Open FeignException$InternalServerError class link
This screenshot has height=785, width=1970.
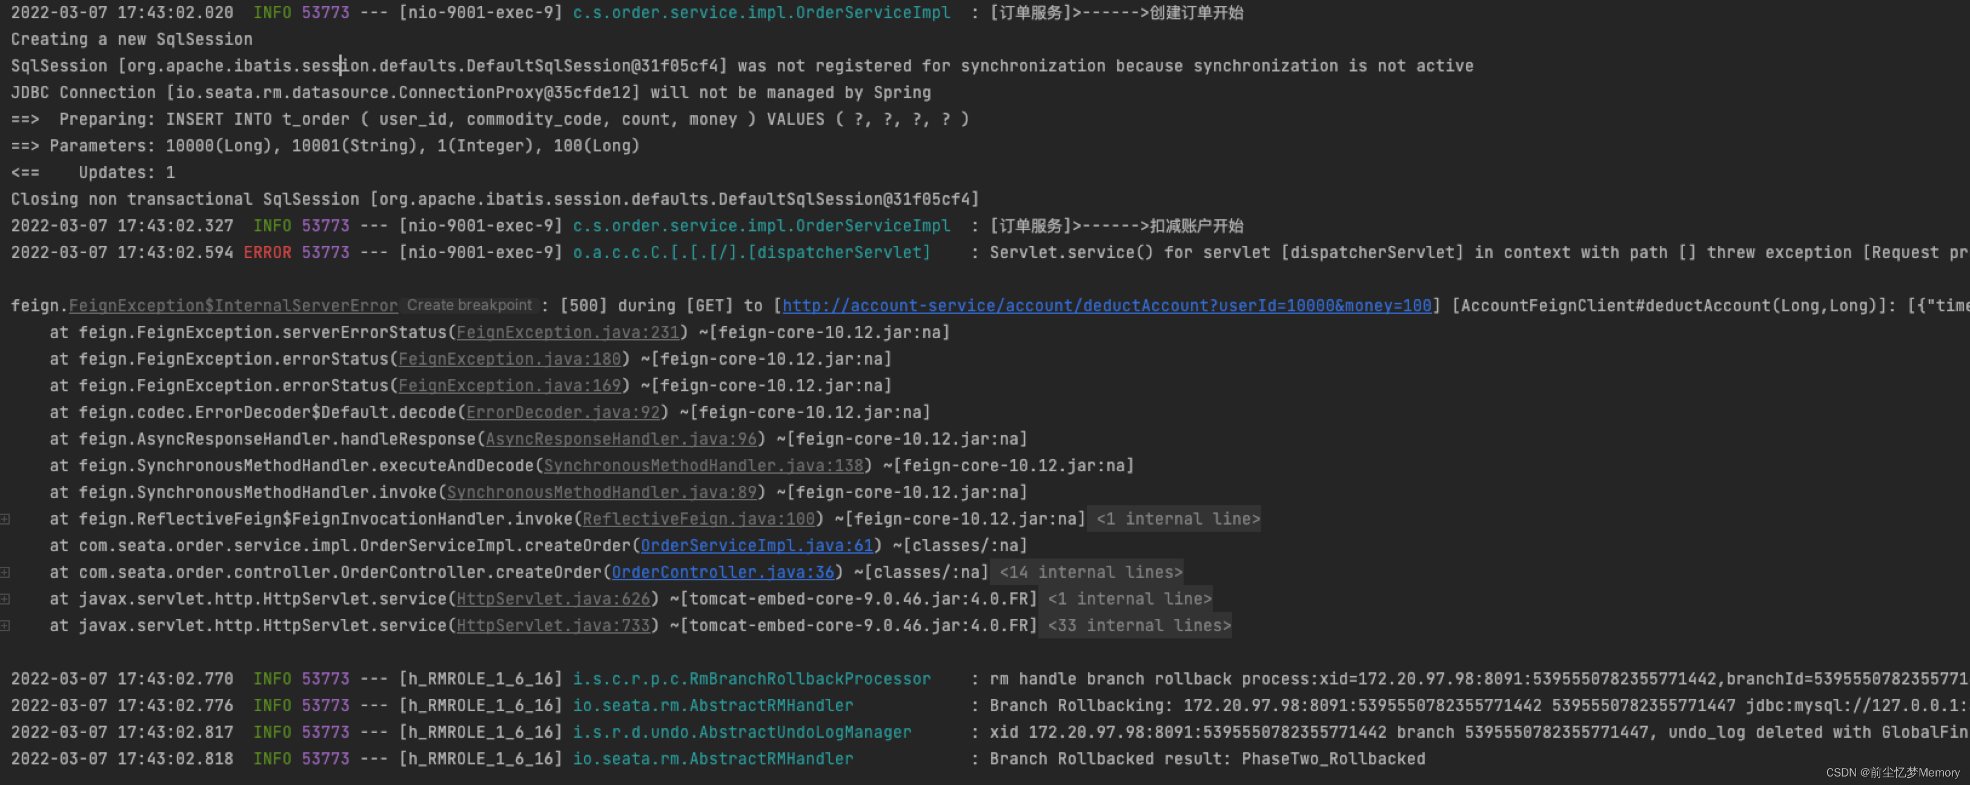tap(233, 306)
